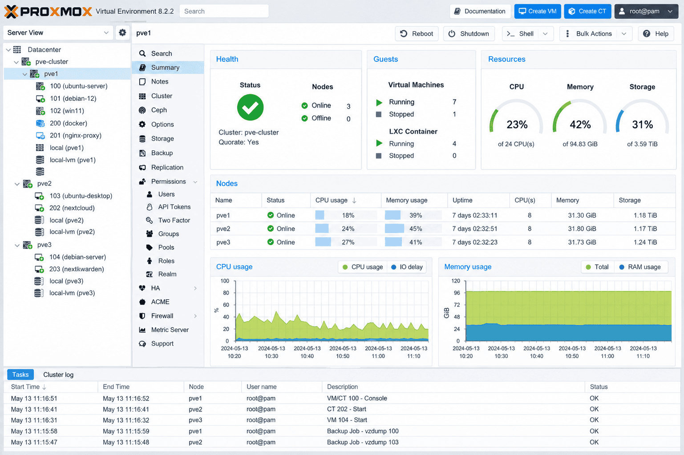Image resolution: width=684 pixels, height=455 pixels.
Task: Click the Create CT button
Action: tap(587, 12)
